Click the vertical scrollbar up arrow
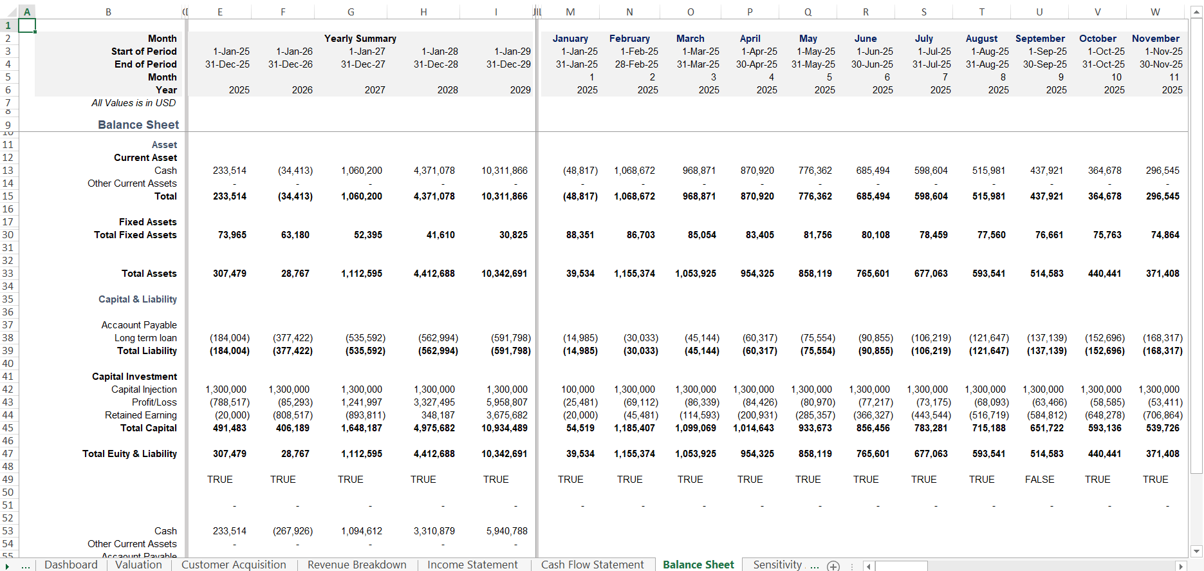This screenshot has width=1204, height=571. (x=1196, y=12)
